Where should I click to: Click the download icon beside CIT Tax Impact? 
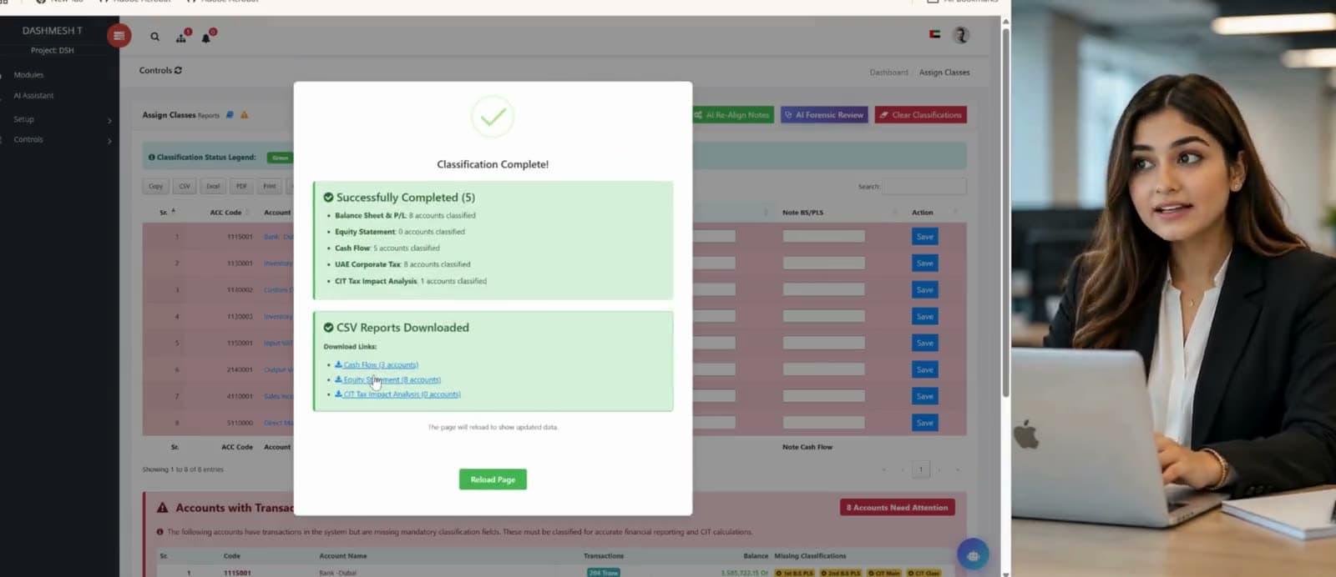tap(338, 394)
